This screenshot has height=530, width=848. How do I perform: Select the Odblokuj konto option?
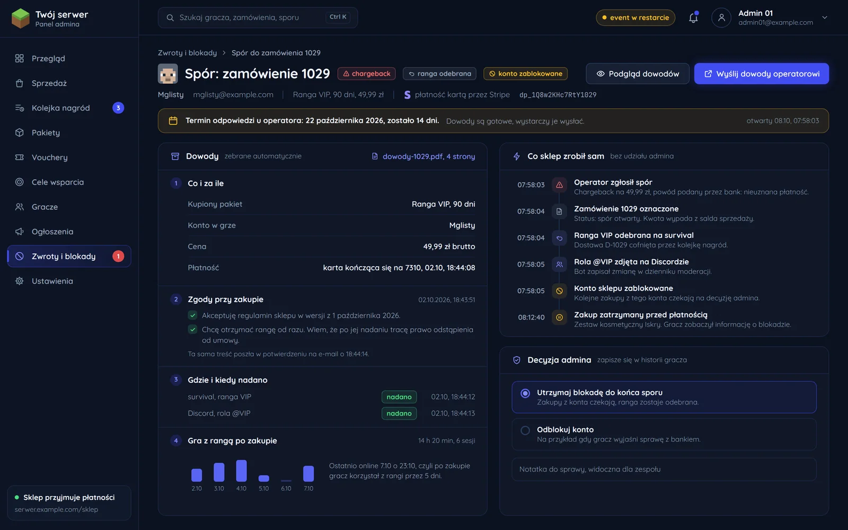664,434
